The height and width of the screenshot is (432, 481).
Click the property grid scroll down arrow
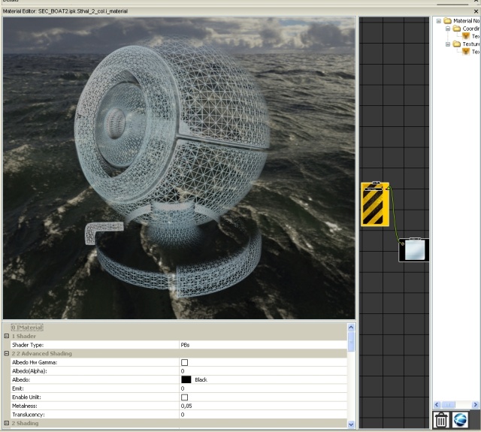click(x=351, y=424)
